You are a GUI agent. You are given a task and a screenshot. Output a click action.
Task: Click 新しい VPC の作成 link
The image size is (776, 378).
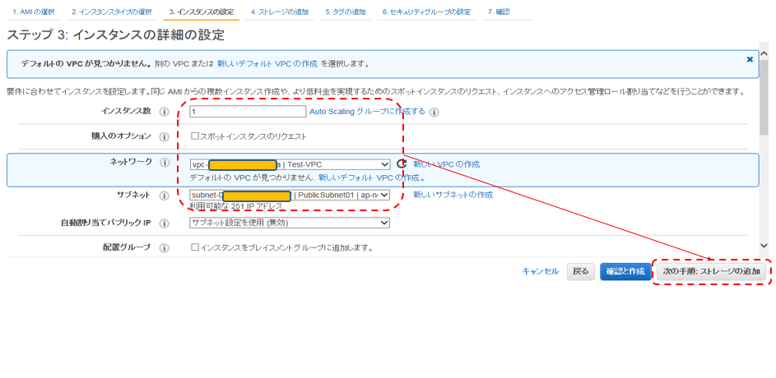pos(446,164)
